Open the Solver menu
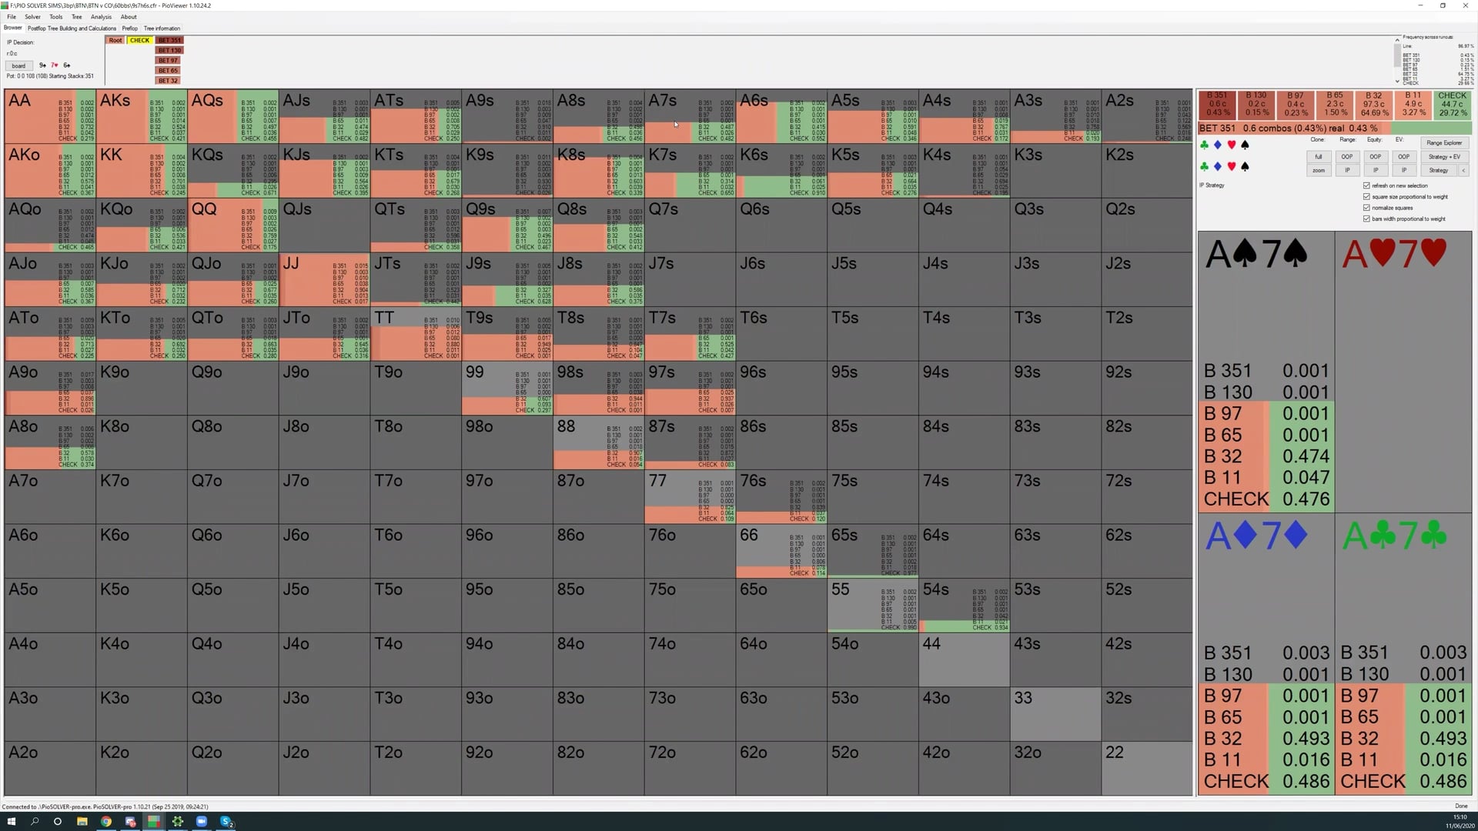 [x=32, y=17]
